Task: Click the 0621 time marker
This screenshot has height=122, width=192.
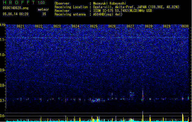Action: [20, 26]
